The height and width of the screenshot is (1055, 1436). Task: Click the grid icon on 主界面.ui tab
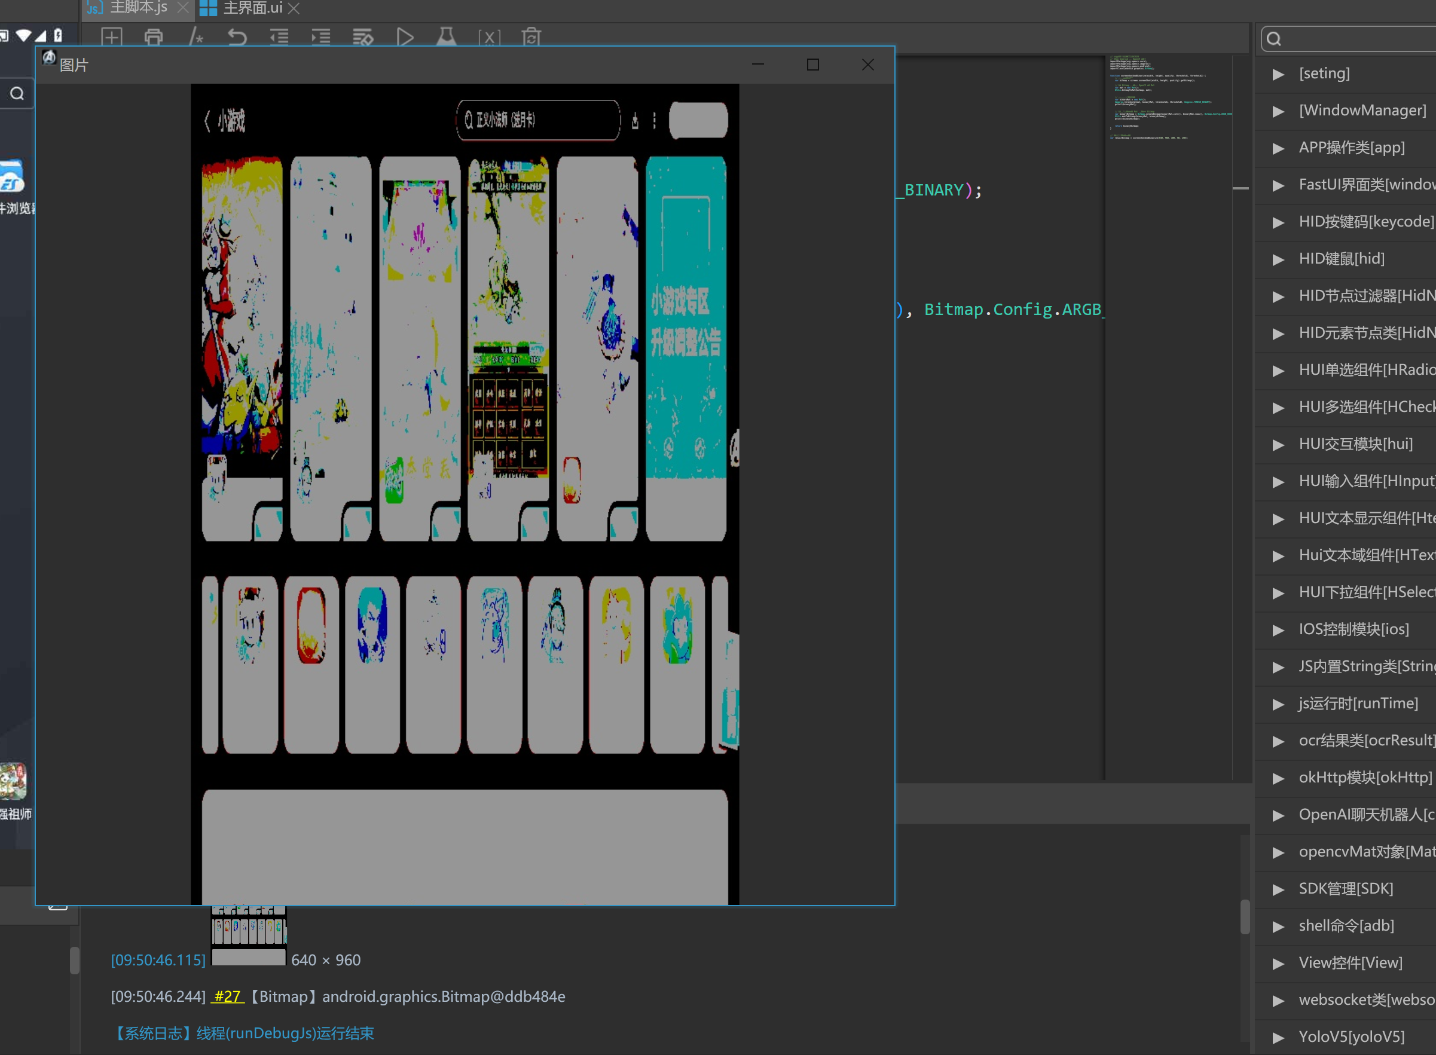[208, 8]
